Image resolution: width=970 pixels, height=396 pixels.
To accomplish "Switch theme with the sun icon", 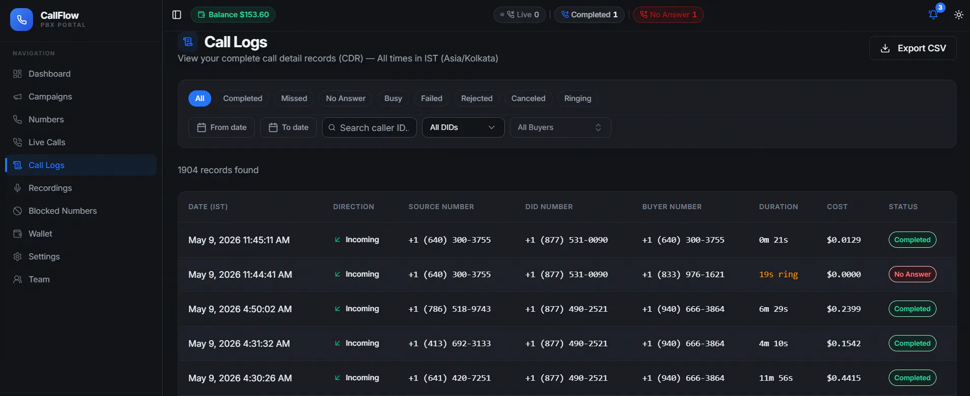I will click(x=958, y=15).
